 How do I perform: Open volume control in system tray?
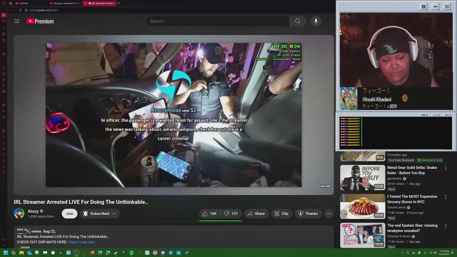435,253
